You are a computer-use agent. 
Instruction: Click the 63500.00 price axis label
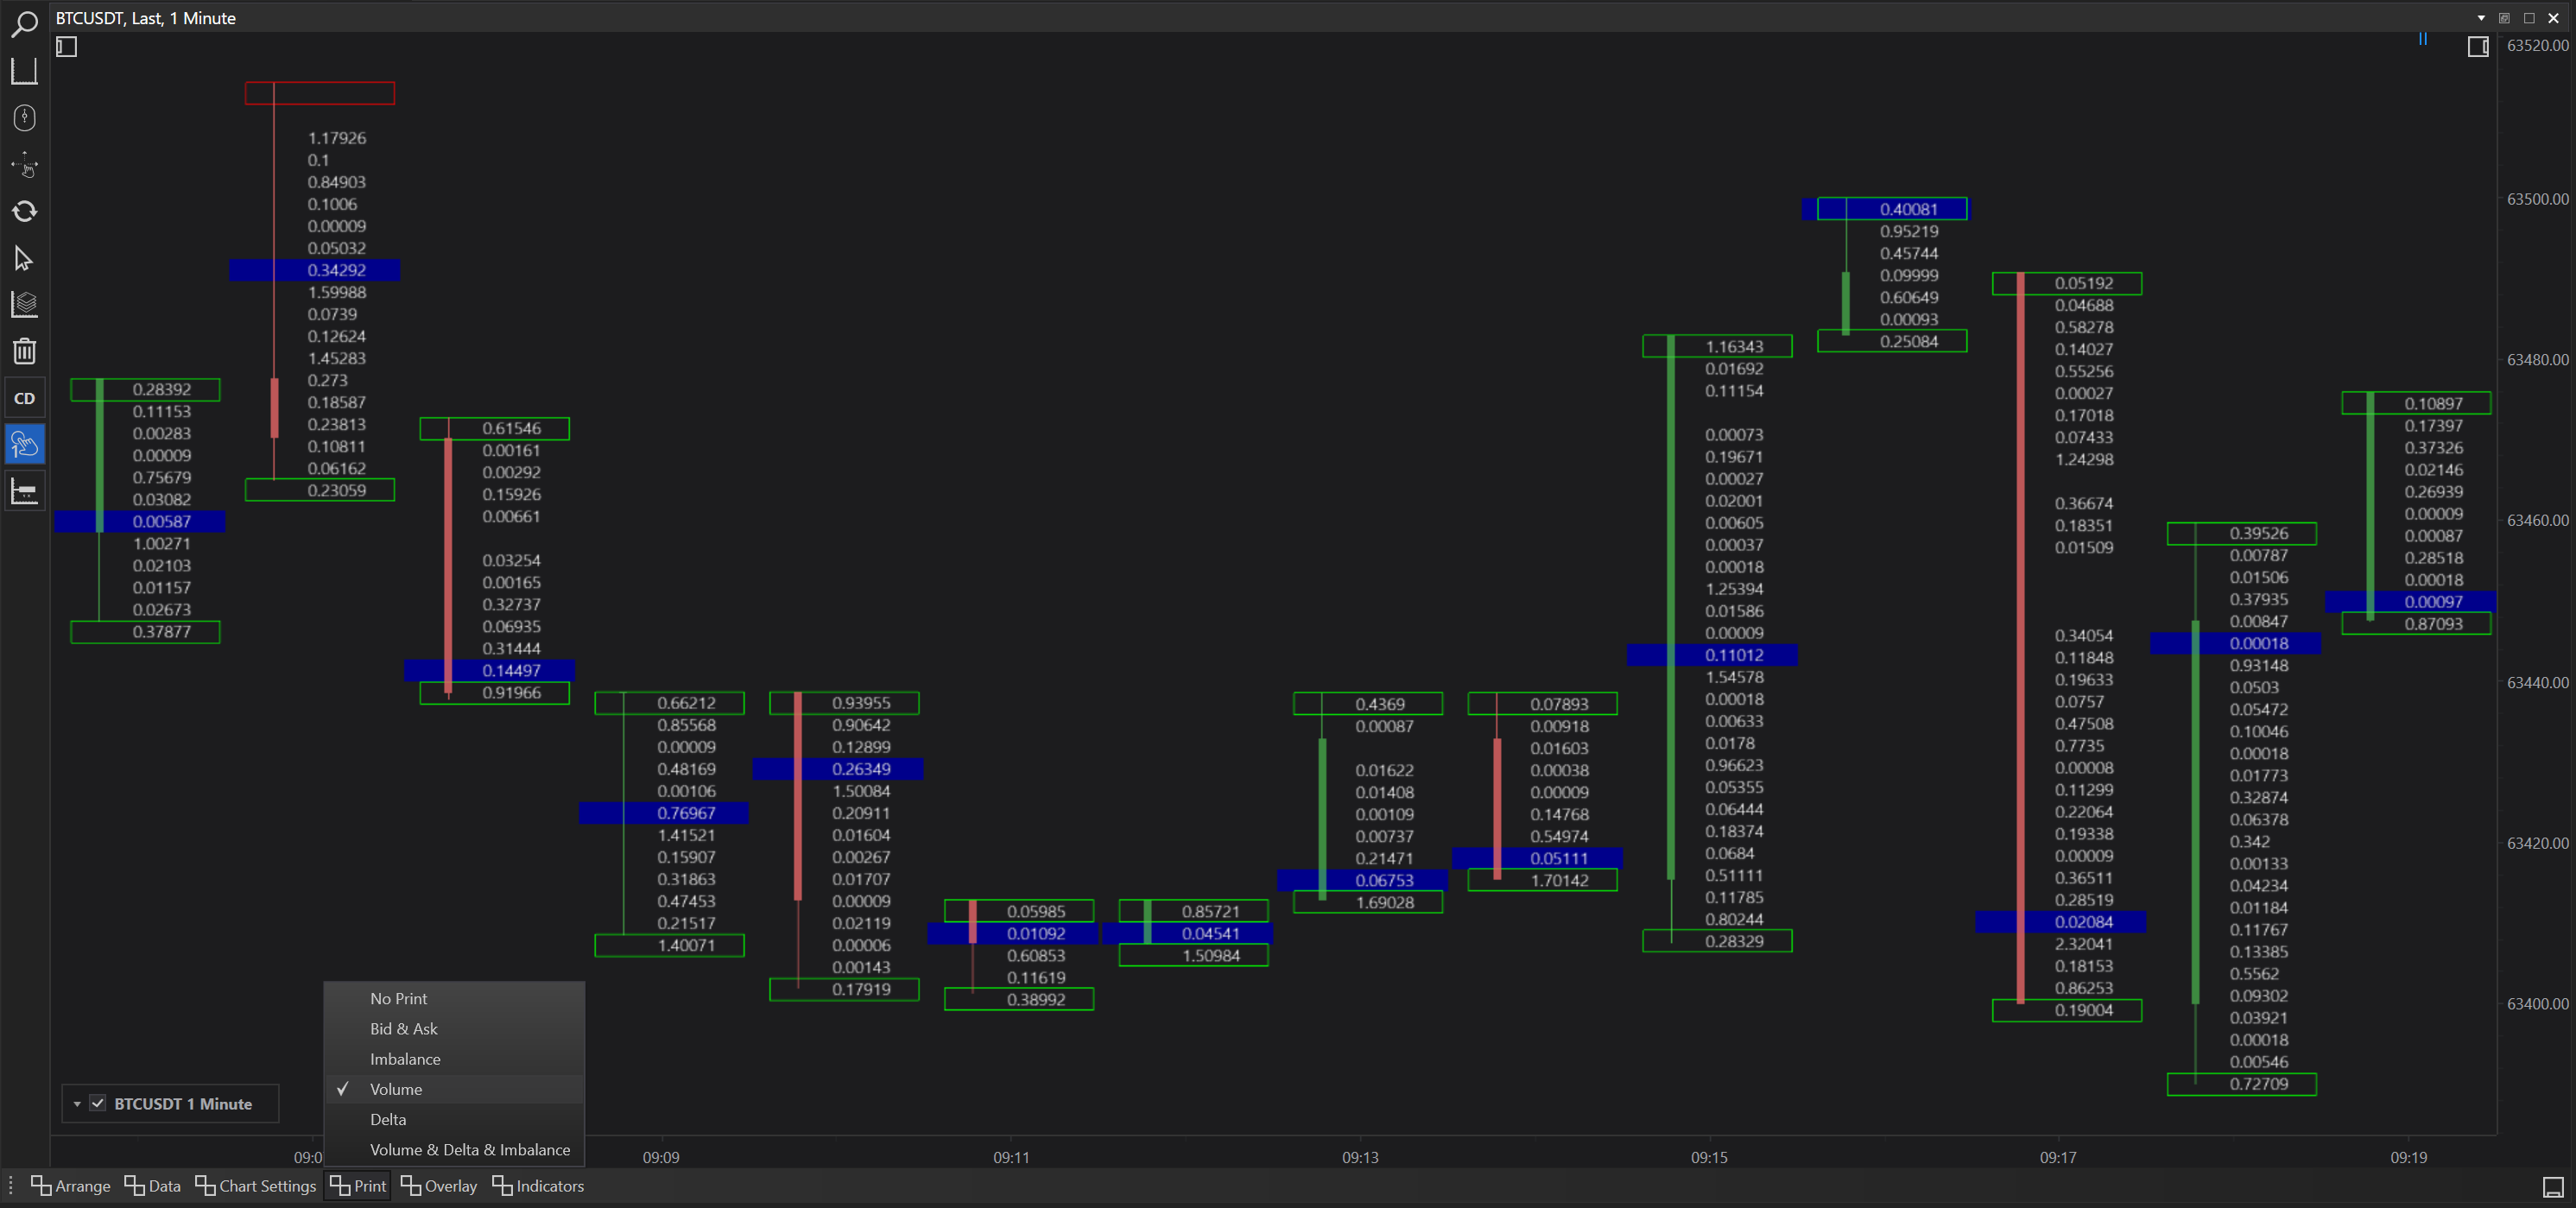[x=2537, y=199]
